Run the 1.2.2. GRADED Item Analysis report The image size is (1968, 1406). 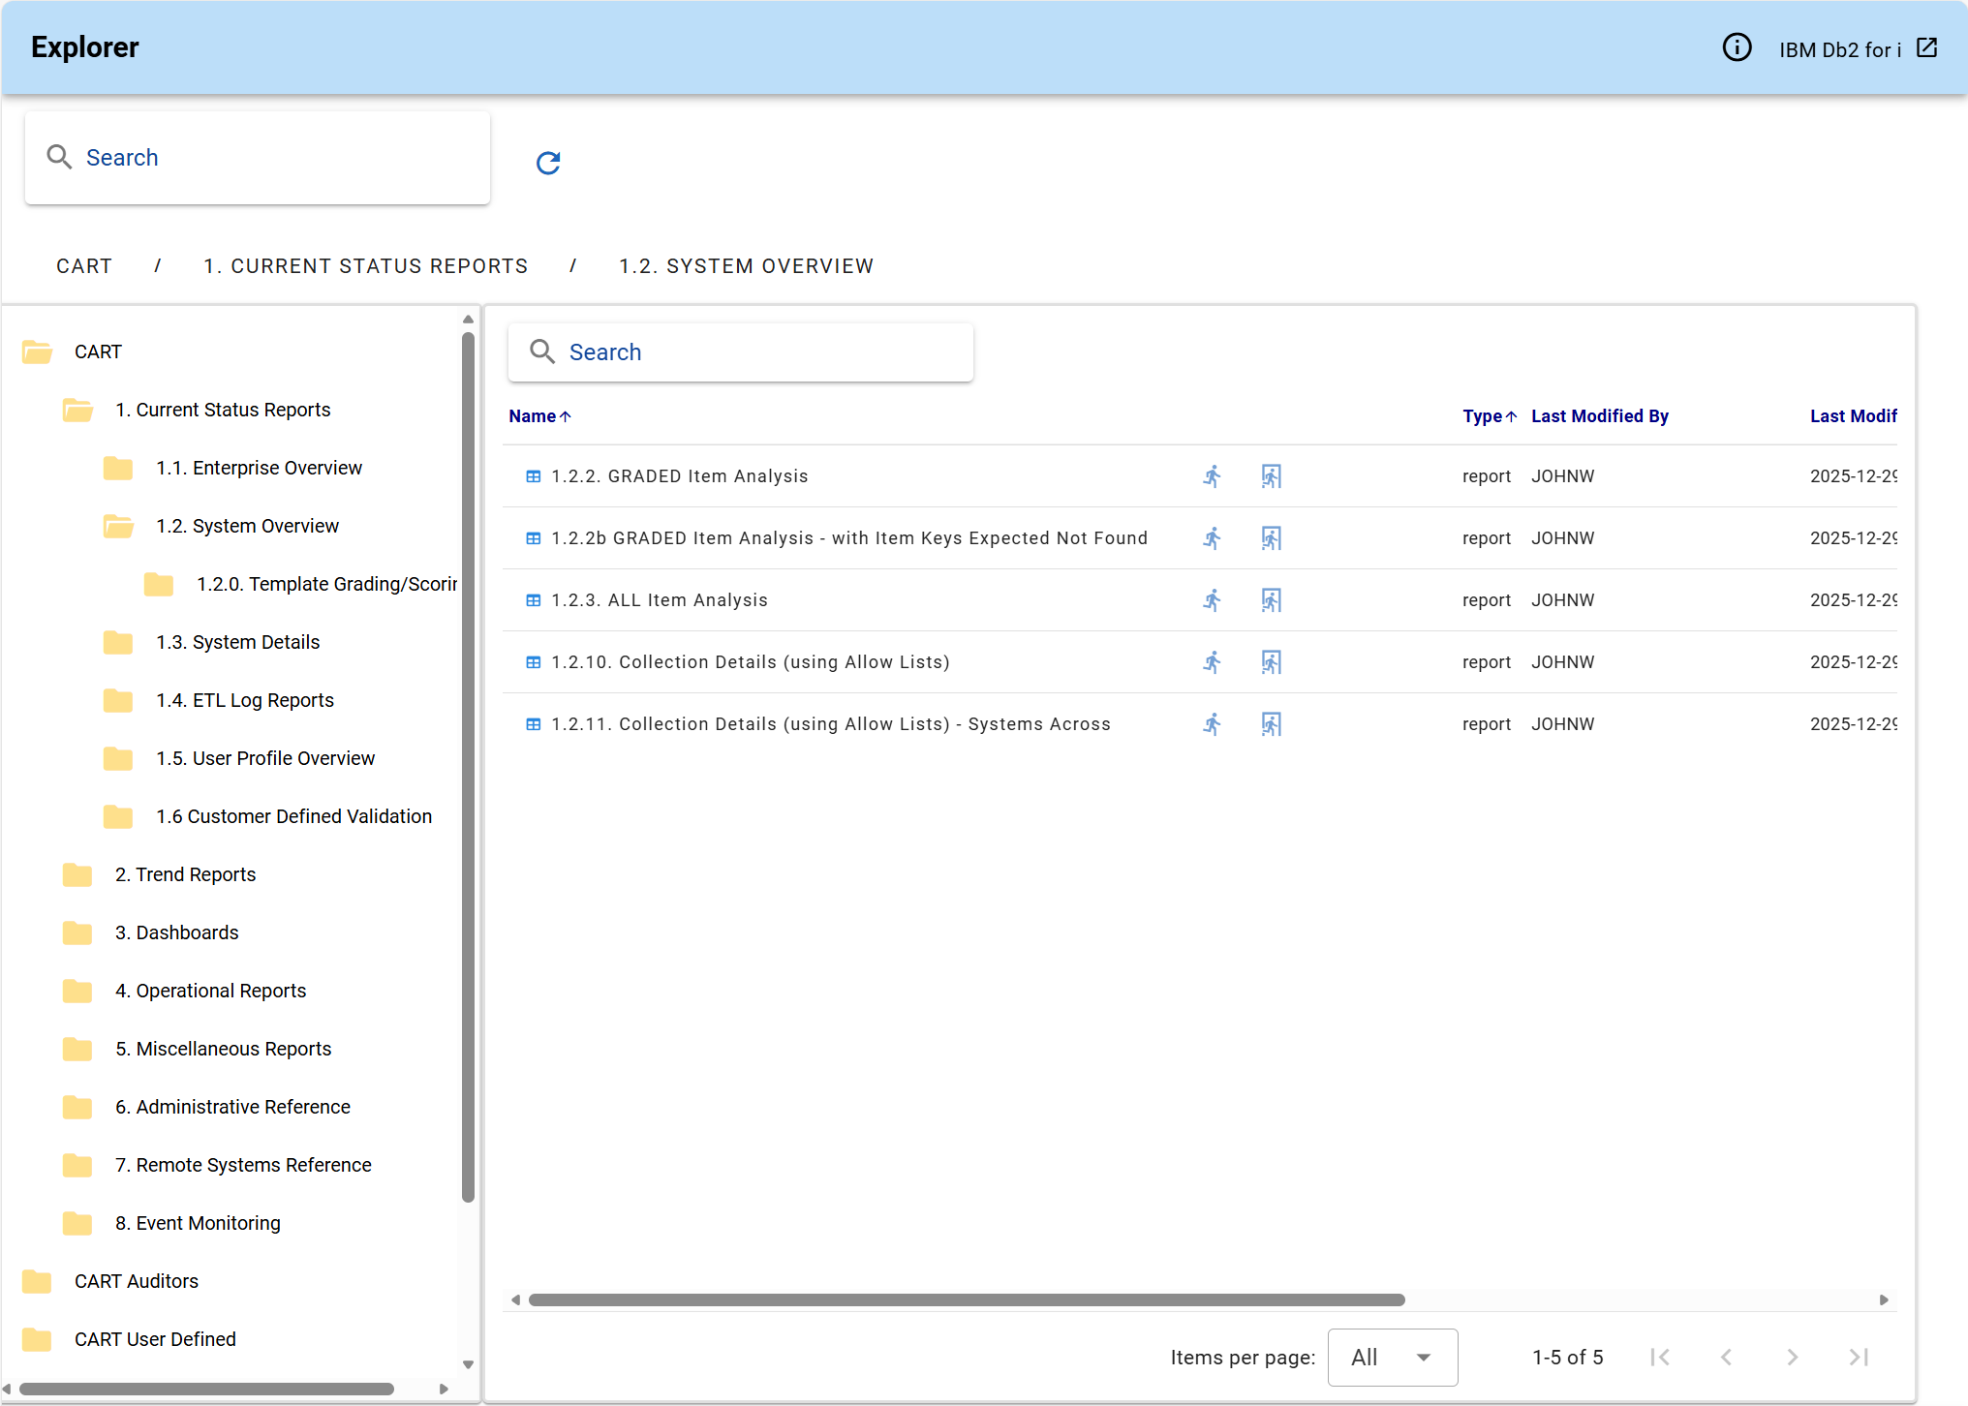1212,476
